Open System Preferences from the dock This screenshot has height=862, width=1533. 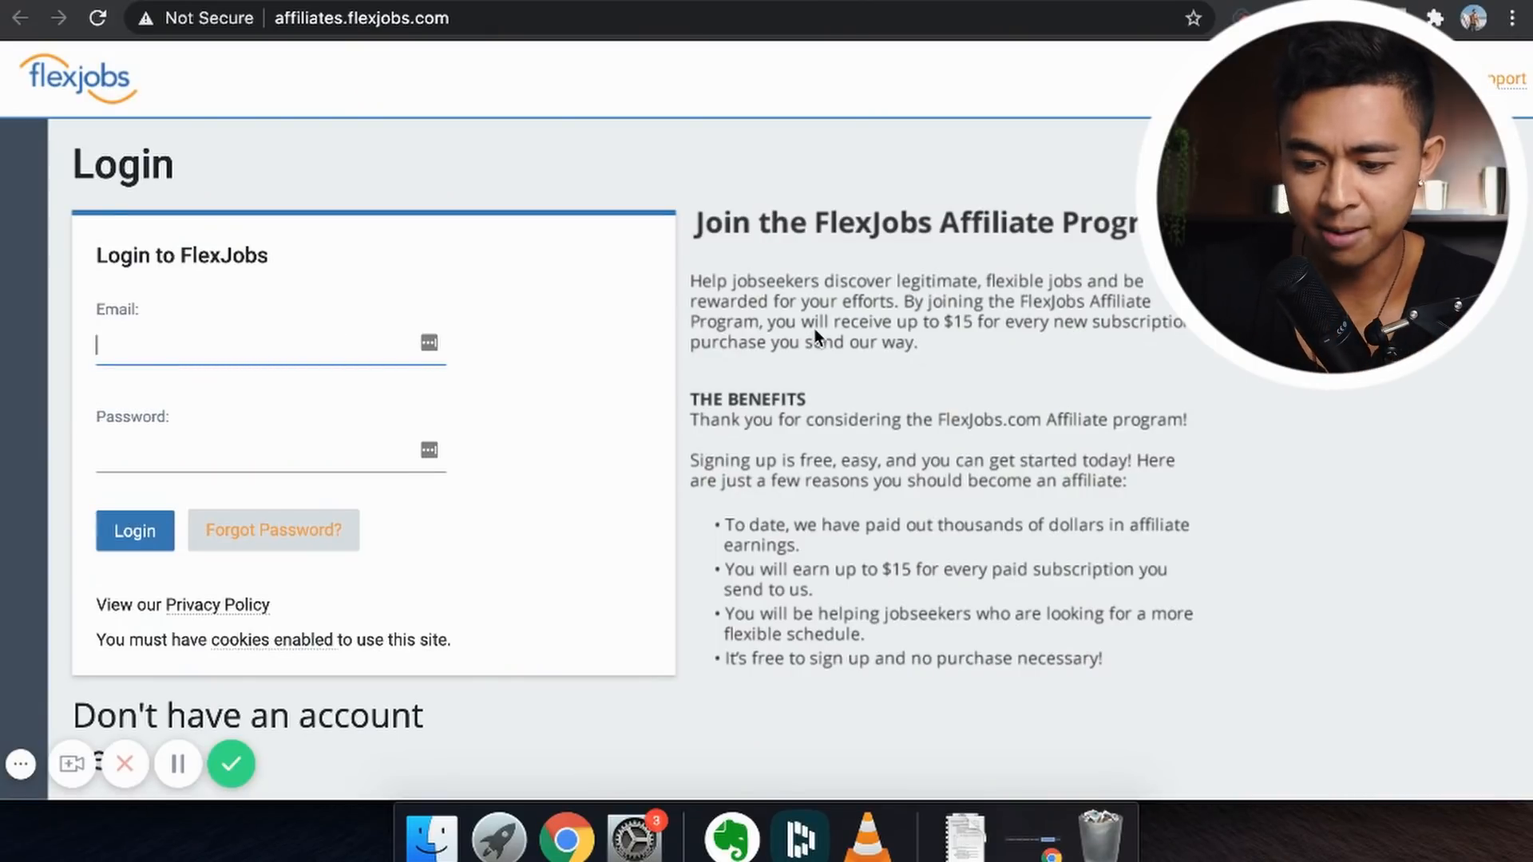pos(635,838)
